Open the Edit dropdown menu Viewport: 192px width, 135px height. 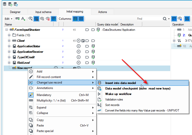pos(8,19)
